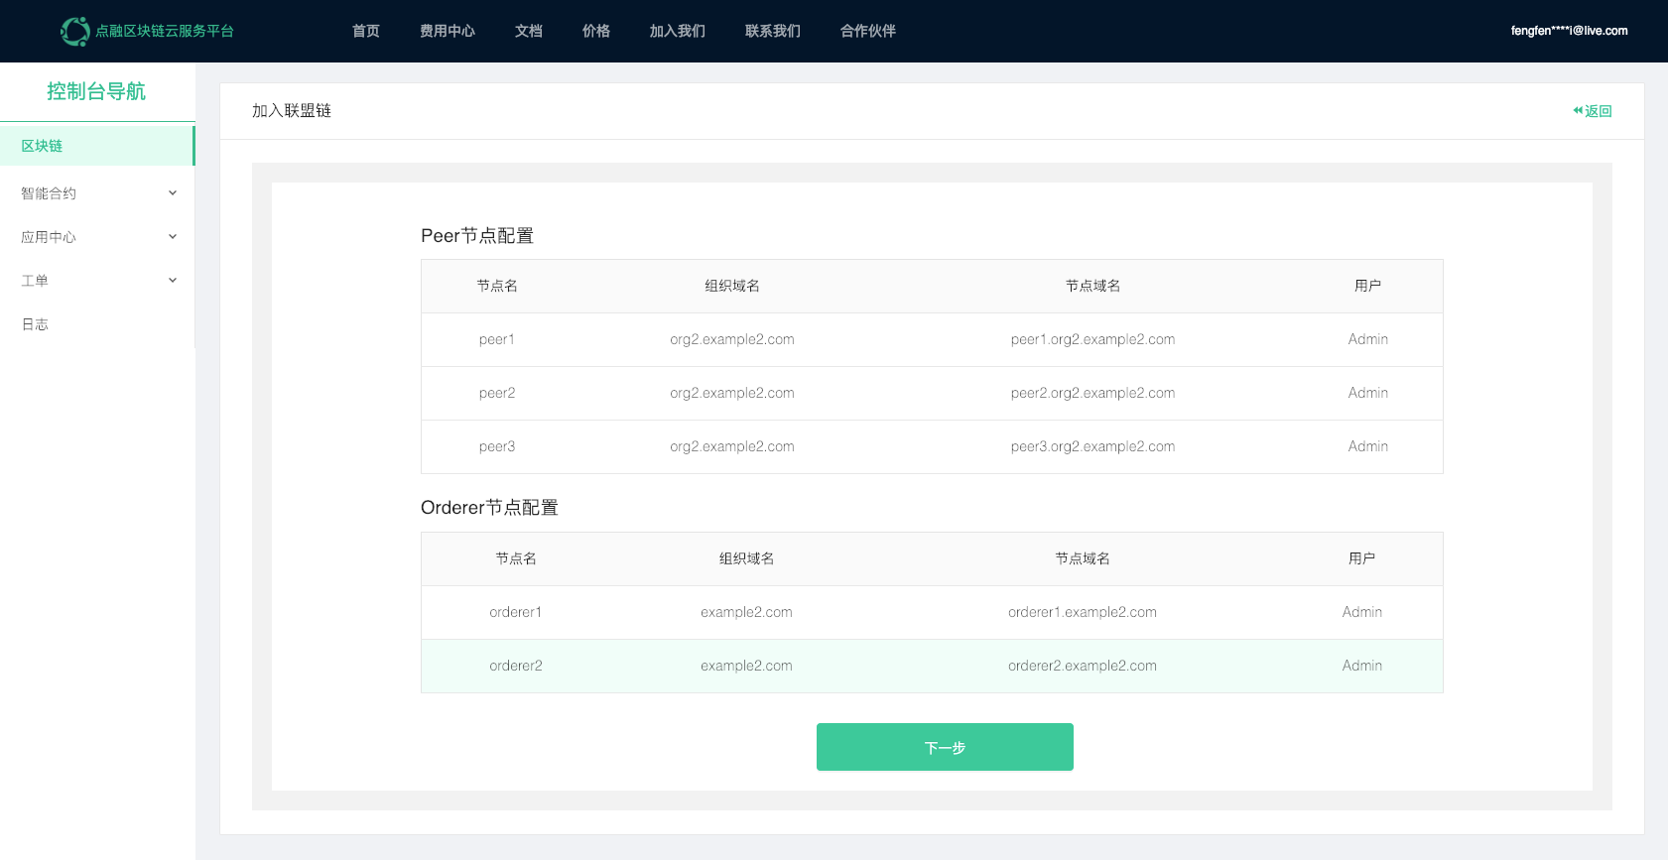The image size is (1668, 860).
Task: Click peer3.org2.example2.com cell
Action: coord(1092,446)
